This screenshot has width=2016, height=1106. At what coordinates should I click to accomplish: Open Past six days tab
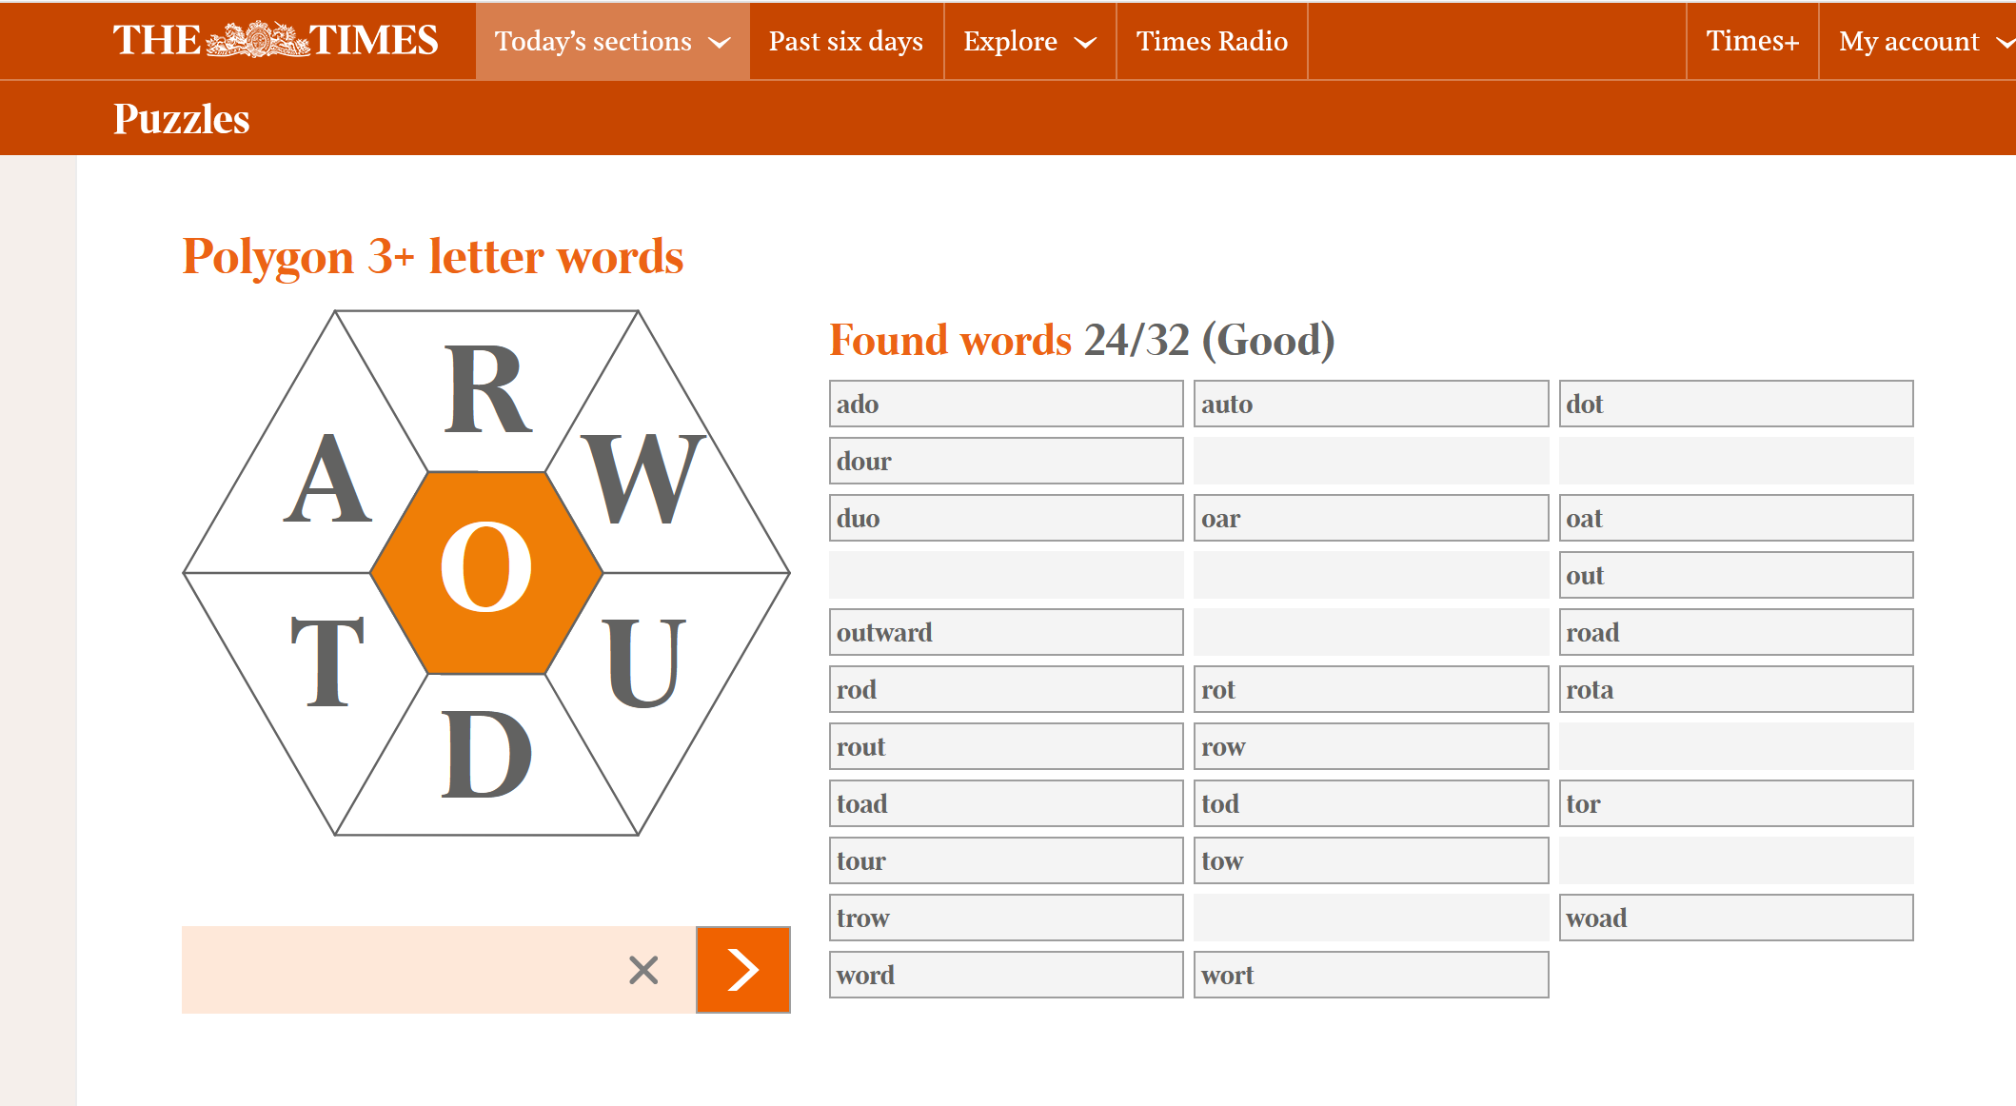(x=845, y=42)
